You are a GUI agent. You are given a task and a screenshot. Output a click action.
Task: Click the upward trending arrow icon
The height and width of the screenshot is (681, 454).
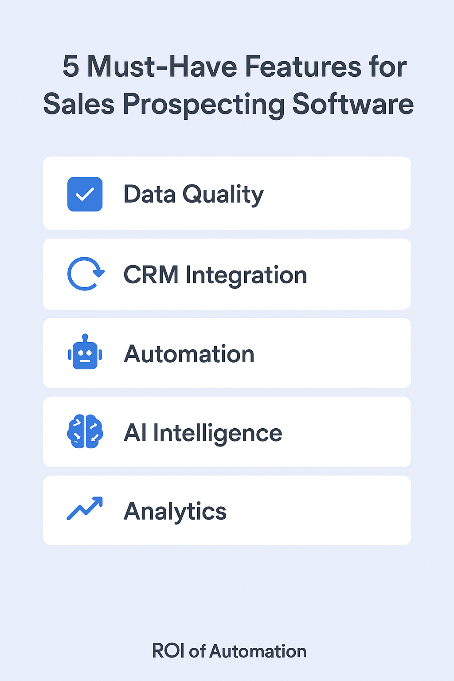pyautogui.click(x=85, y=508)
